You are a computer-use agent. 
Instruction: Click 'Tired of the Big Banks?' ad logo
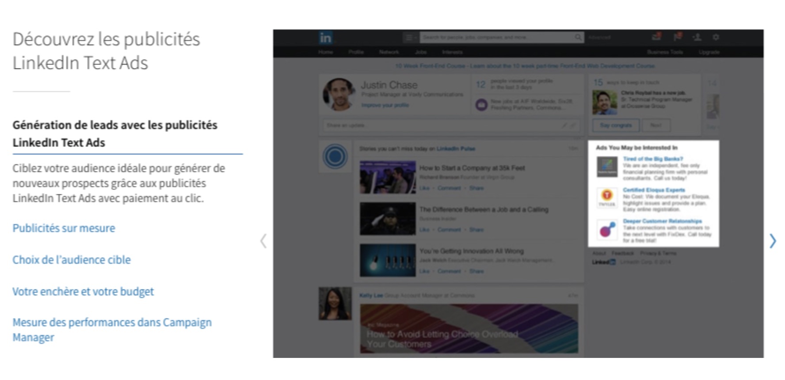607,167
